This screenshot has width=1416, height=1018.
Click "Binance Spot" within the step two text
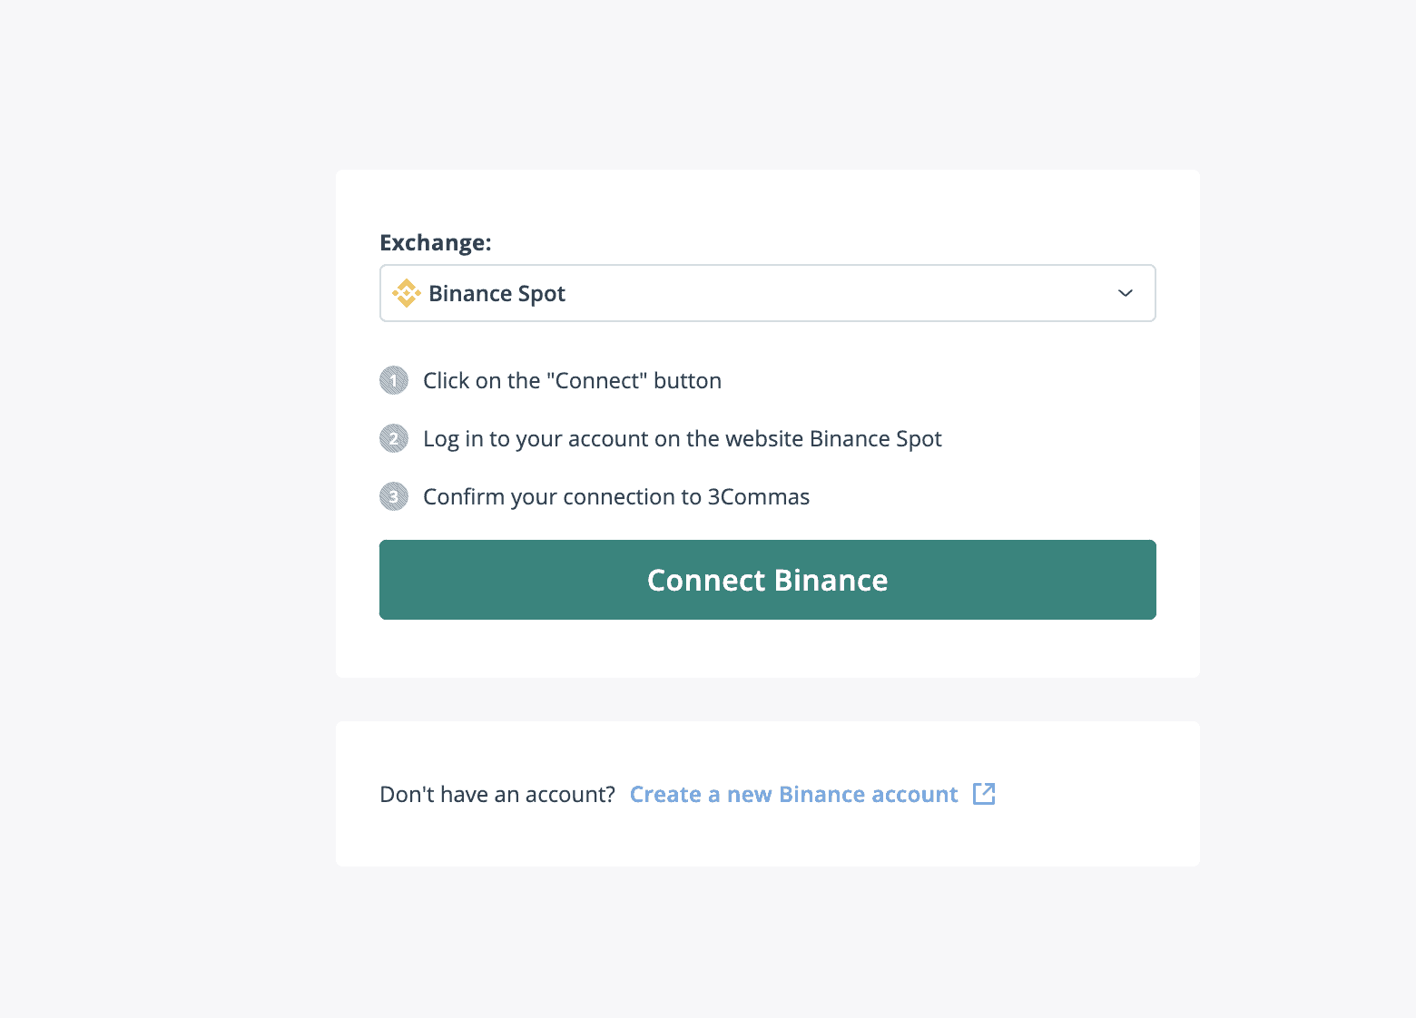click(875, 439)
